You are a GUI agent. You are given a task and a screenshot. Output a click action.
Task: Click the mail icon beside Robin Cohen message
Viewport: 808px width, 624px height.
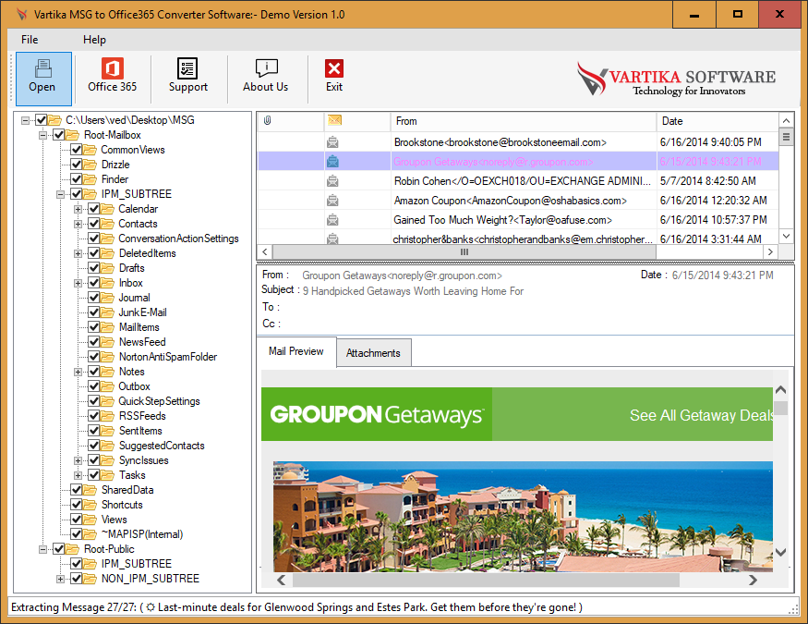coord(332,181)
